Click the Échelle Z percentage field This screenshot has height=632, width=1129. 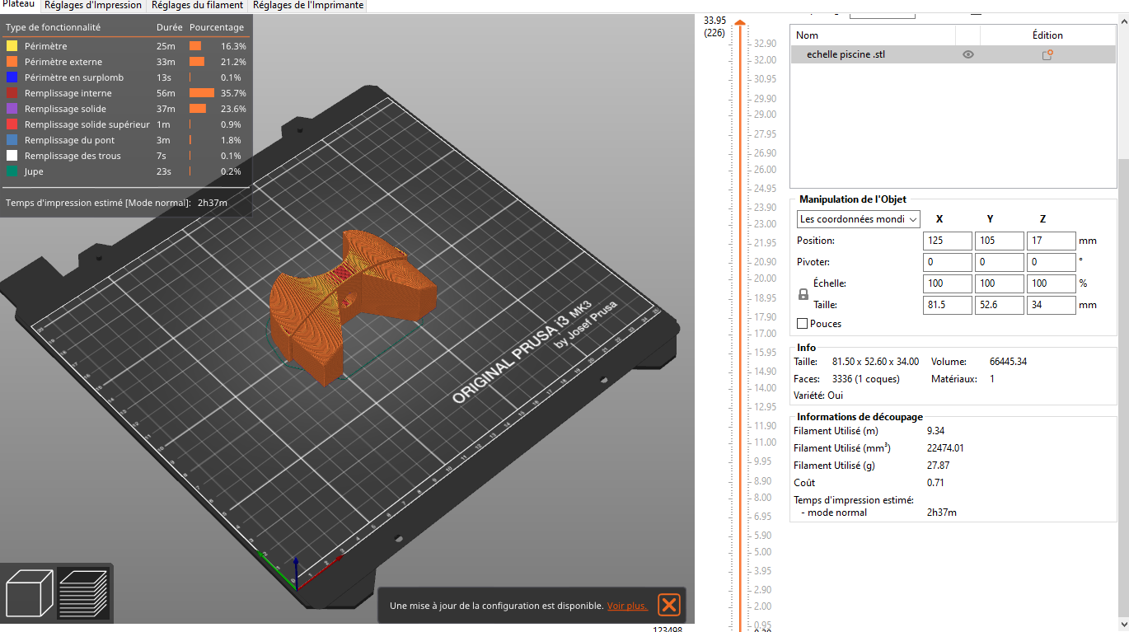[x=1052, y=283]
